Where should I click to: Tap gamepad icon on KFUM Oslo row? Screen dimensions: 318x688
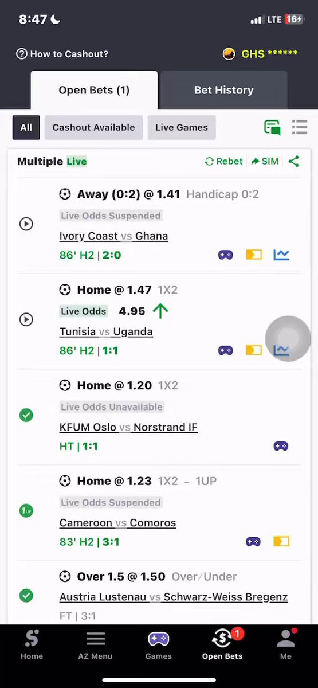coord(281,446)
